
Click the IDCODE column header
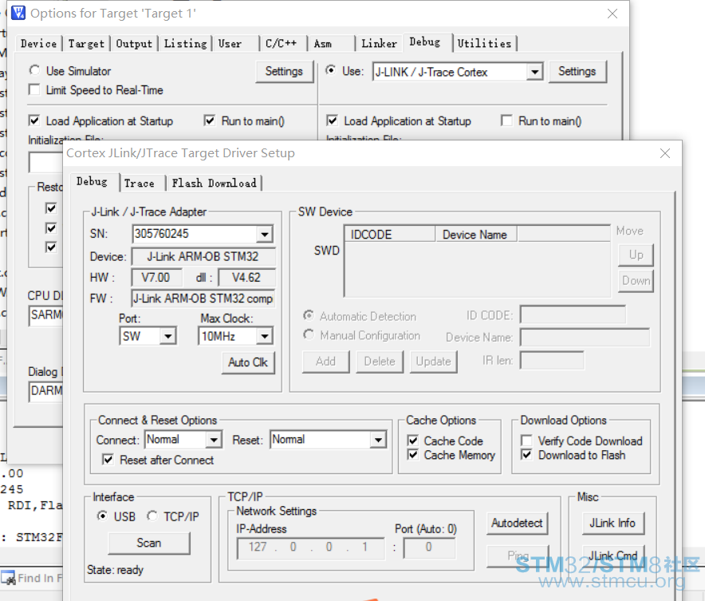[390, 235]
